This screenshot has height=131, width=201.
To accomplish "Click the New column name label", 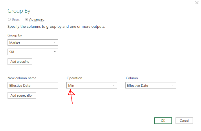I will (22, 78).
